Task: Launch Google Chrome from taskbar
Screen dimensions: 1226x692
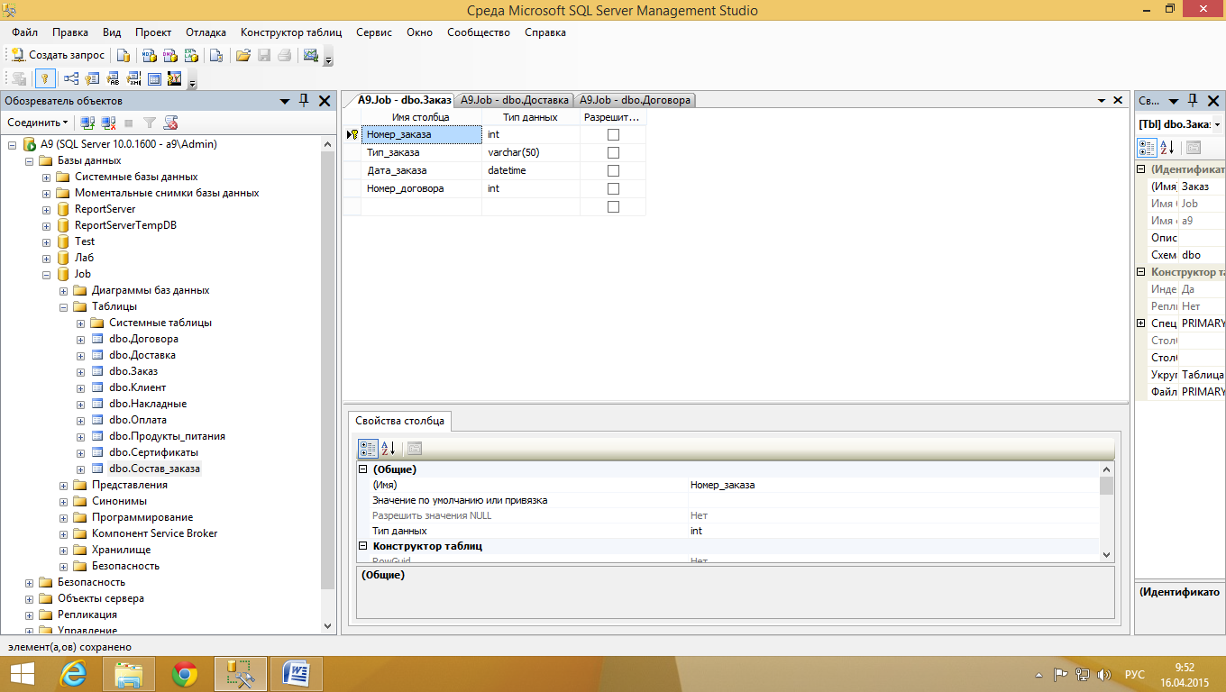Action: click(185, 674)
